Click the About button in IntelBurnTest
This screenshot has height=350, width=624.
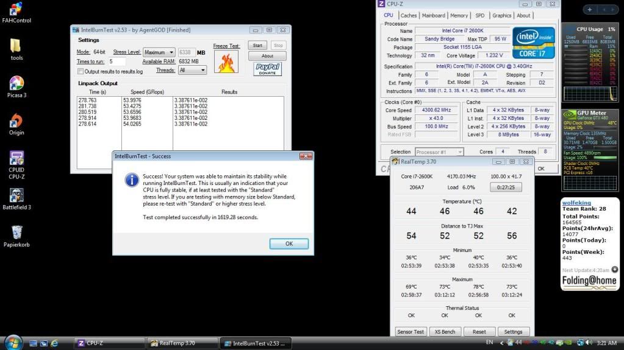click(267, 56)
